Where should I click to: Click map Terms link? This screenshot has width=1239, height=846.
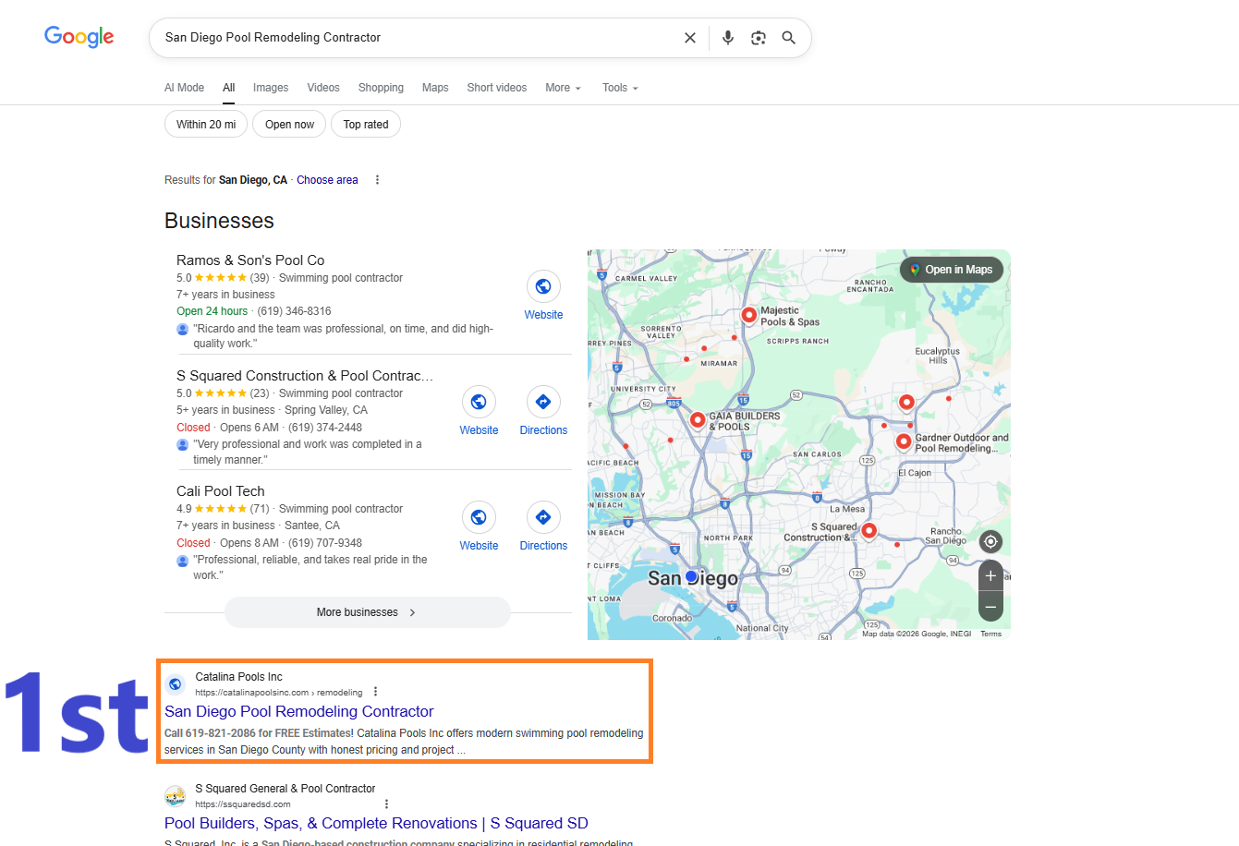tap(990, 634)
